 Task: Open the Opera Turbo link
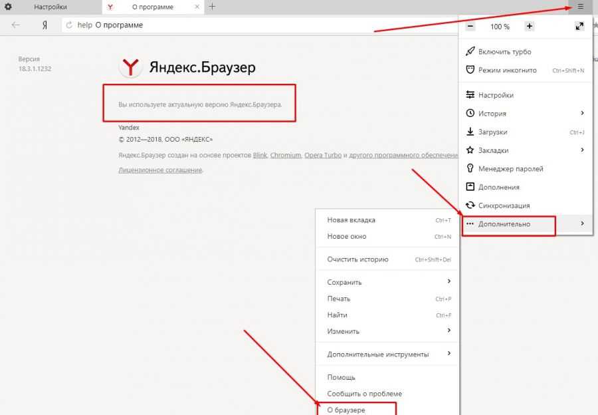[323, 156]
